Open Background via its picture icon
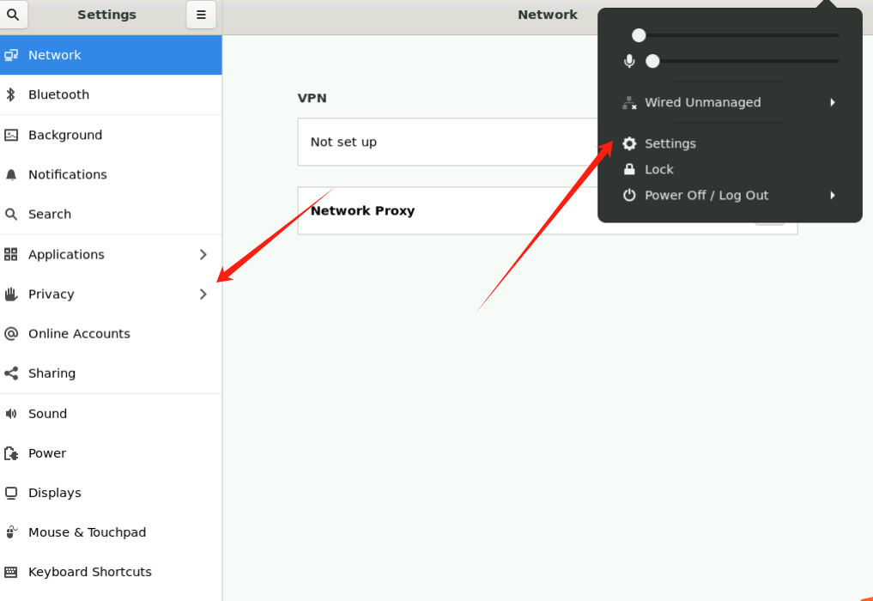The image size is (873, 601). pyautogui.click(x=11, y=135)
